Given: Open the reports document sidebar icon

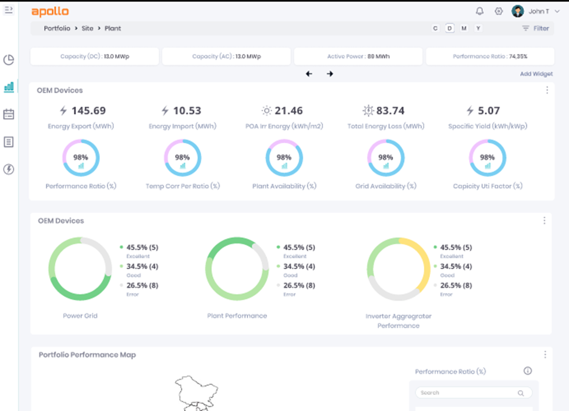Looking at the screenshot, I should (x=9, y=142).
